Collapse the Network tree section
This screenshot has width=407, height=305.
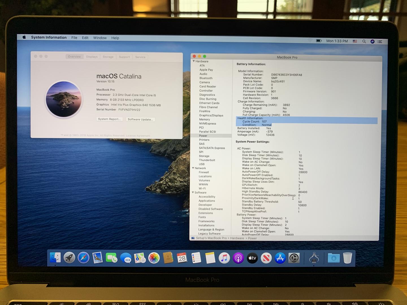tap(193, 168)
